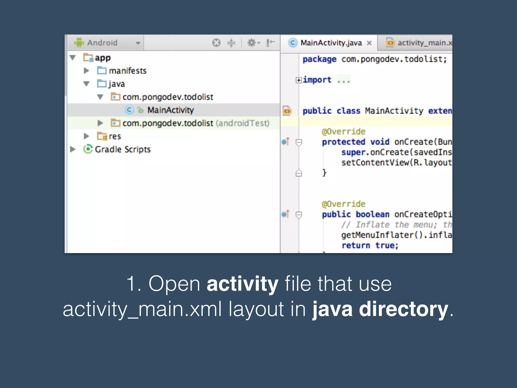
Task: Close the MainActivity.java tab
Action: point(369,43)
